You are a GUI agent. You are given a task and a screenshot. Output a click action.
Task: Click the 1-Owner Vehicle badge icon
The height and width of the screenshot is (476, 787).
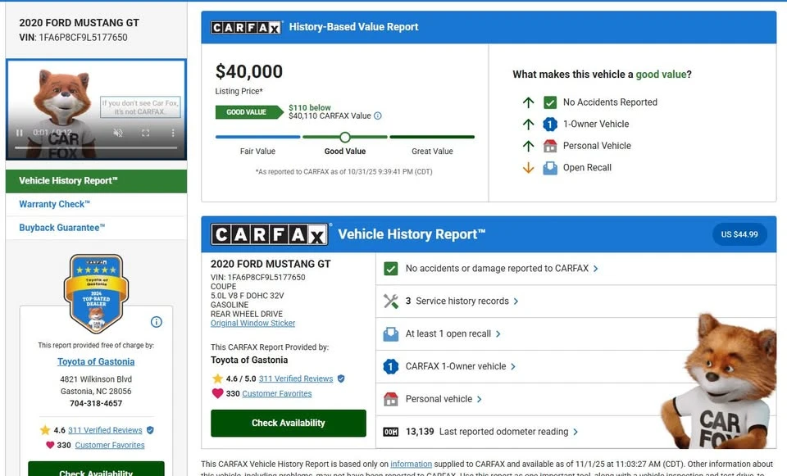point(550,125)
